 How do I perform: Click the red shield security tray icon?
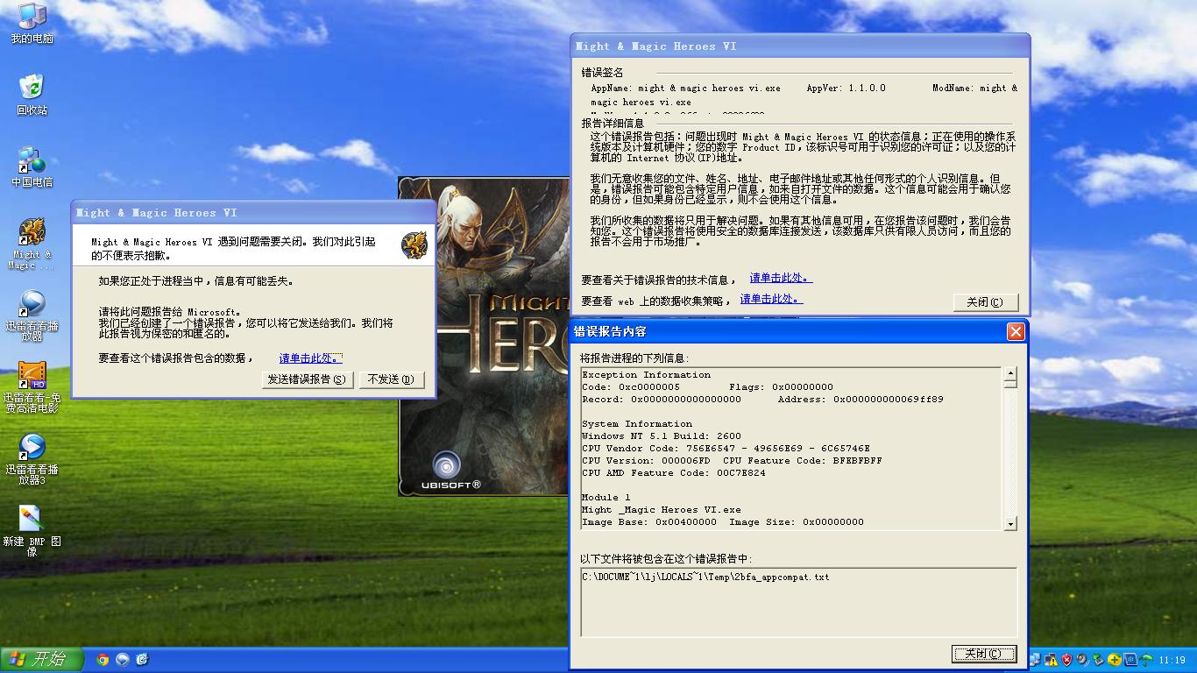(1066, 660)
